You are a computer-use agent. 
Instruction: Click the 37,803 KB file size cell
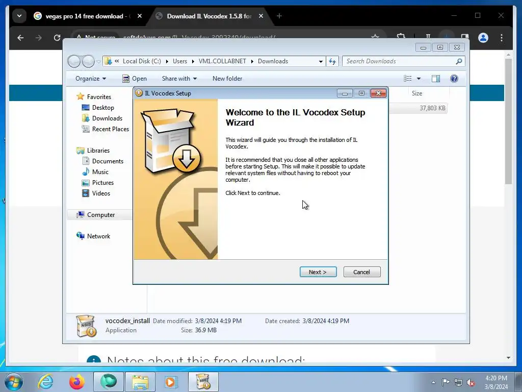pos(432,108)
